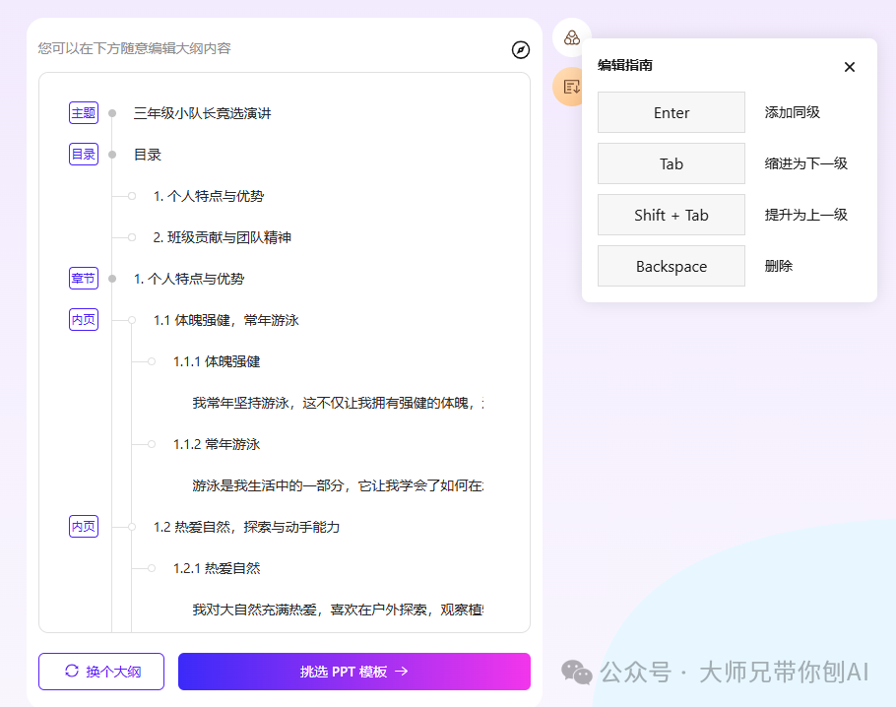This screenshot has height=707, width=896.
Task: Click text 游泳是我生活中的一部分 paragraph
Action: 338,485
